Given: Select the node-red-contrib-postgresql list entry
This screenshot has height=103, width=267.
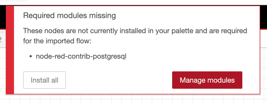Looking at the screenshot, I should tap(81, 56).
